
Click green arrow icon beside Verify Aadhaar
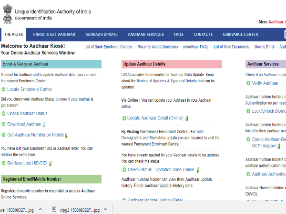point(248,83)
